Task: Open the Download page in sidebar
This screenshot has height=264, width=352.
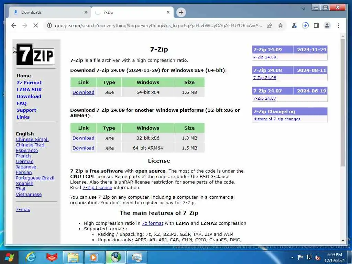Action: [x=29, y=96]
